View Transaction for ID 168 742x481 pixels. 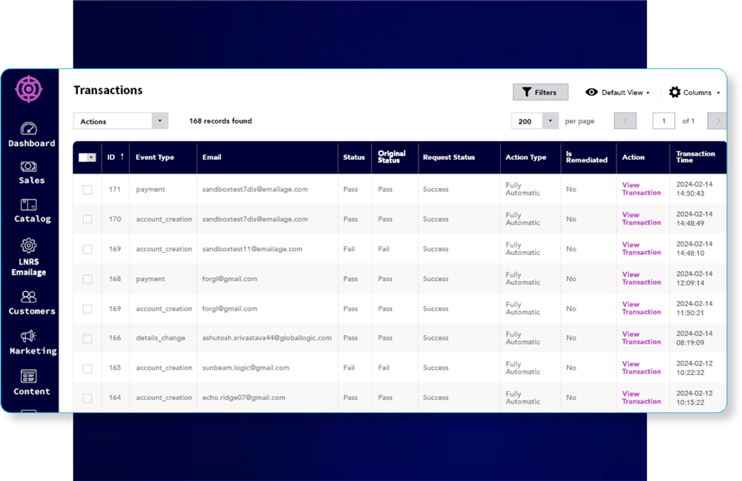click(641, 278)
